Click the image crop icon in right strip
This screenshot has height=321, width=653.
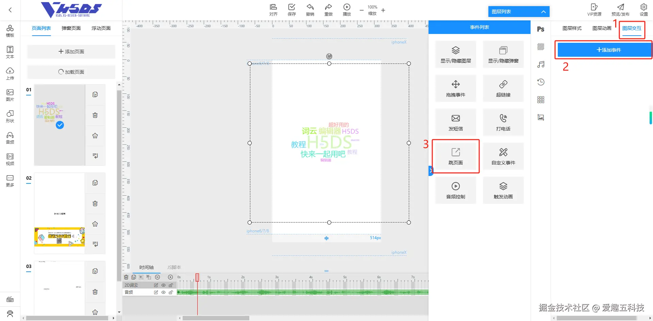541,117
